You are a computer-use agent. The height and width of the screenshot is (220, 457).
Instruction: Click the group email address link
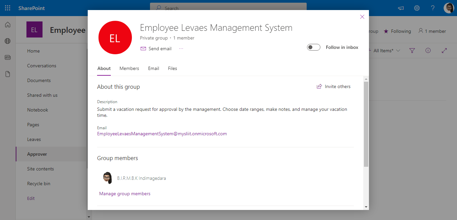162,134
